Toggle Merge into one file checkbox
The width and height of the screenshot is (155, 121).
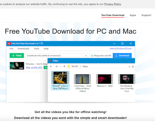[x=92, y=56]
